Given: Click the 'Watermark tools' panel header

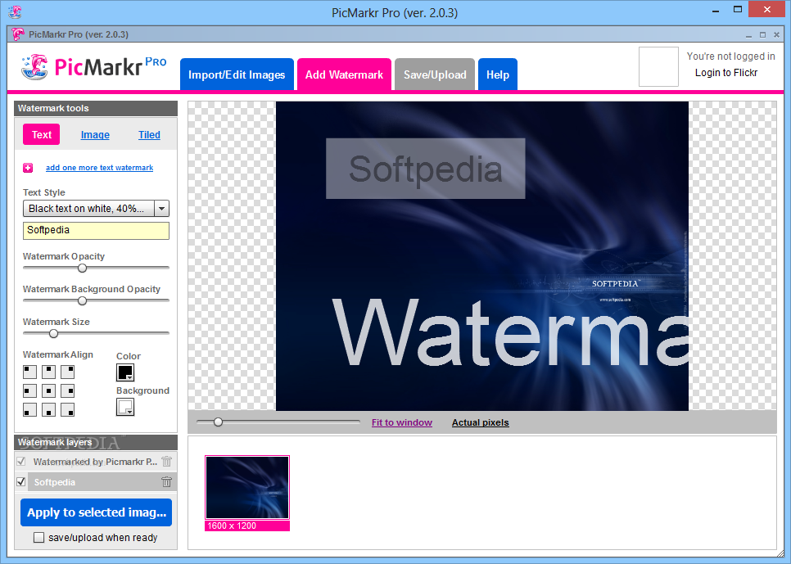Looking at the screenshot, I should pos(96,108).
